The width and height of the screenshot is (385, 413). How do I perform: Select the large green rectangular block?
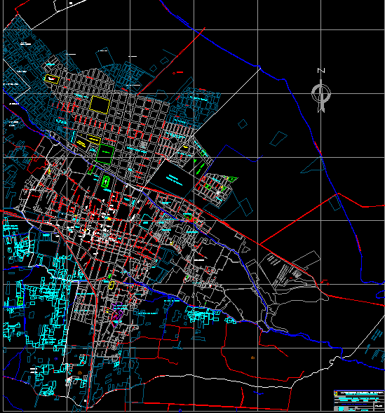point(105,154)
